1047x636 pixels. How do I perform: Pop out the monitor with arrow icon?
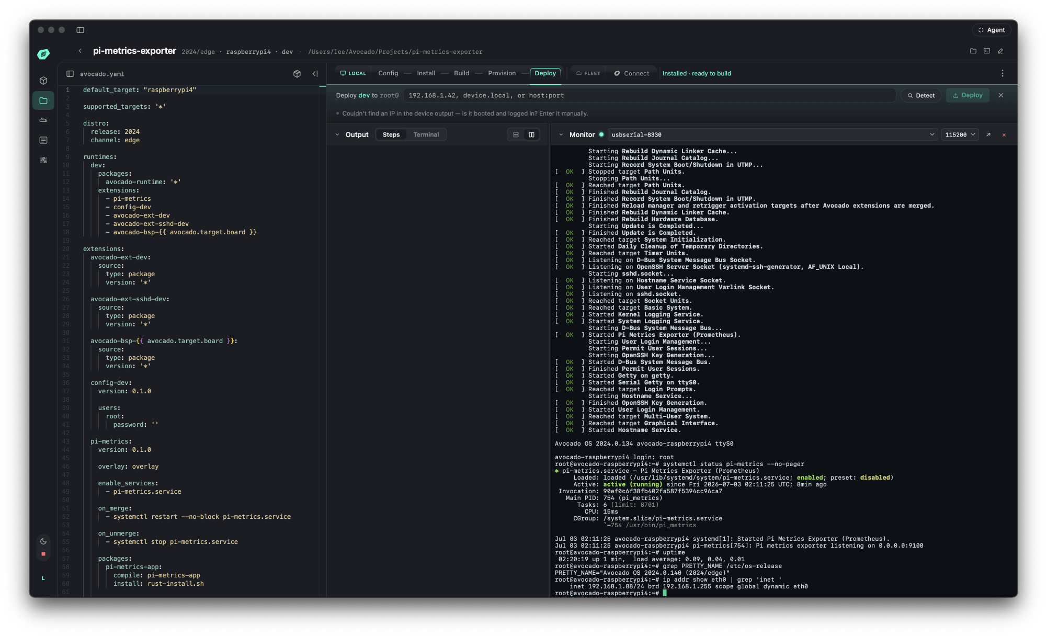pyautogui.click(x=988, y=134)
